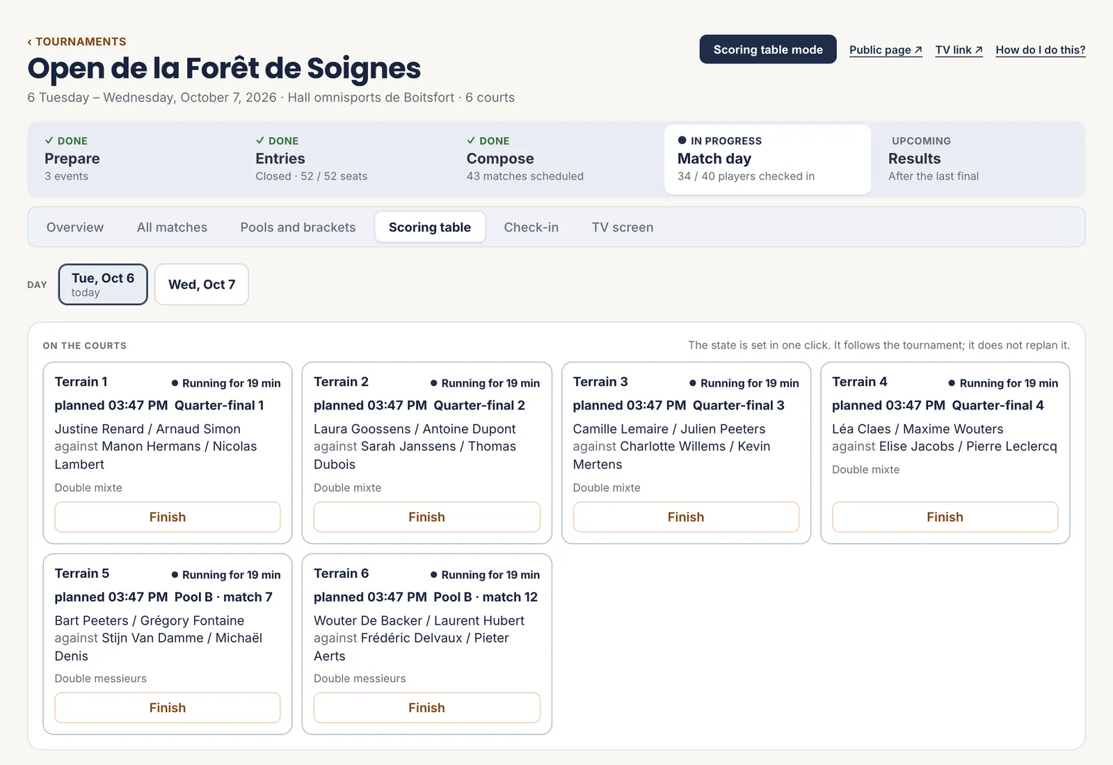The height and width of the screenshot is (765, 1113).
Task: Open the Public page link
Action: [886, 50]
